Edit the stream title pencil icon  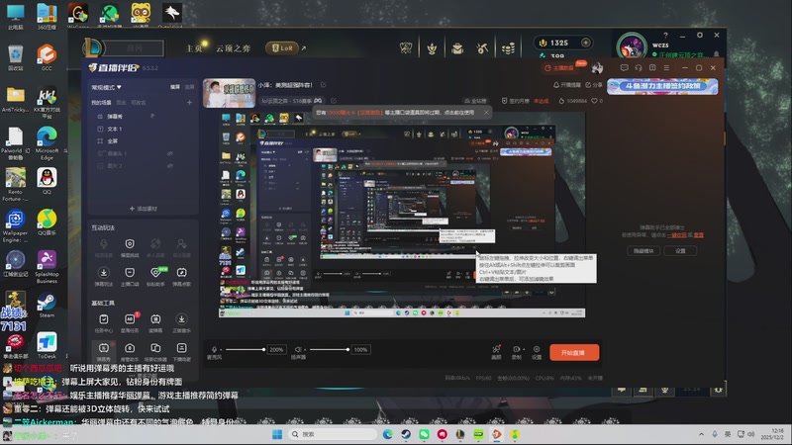tap(324, 85)
